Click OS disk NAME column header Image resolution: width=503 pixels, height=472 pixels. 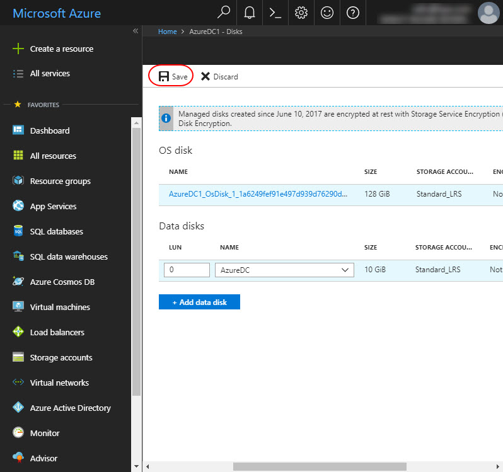178,171
